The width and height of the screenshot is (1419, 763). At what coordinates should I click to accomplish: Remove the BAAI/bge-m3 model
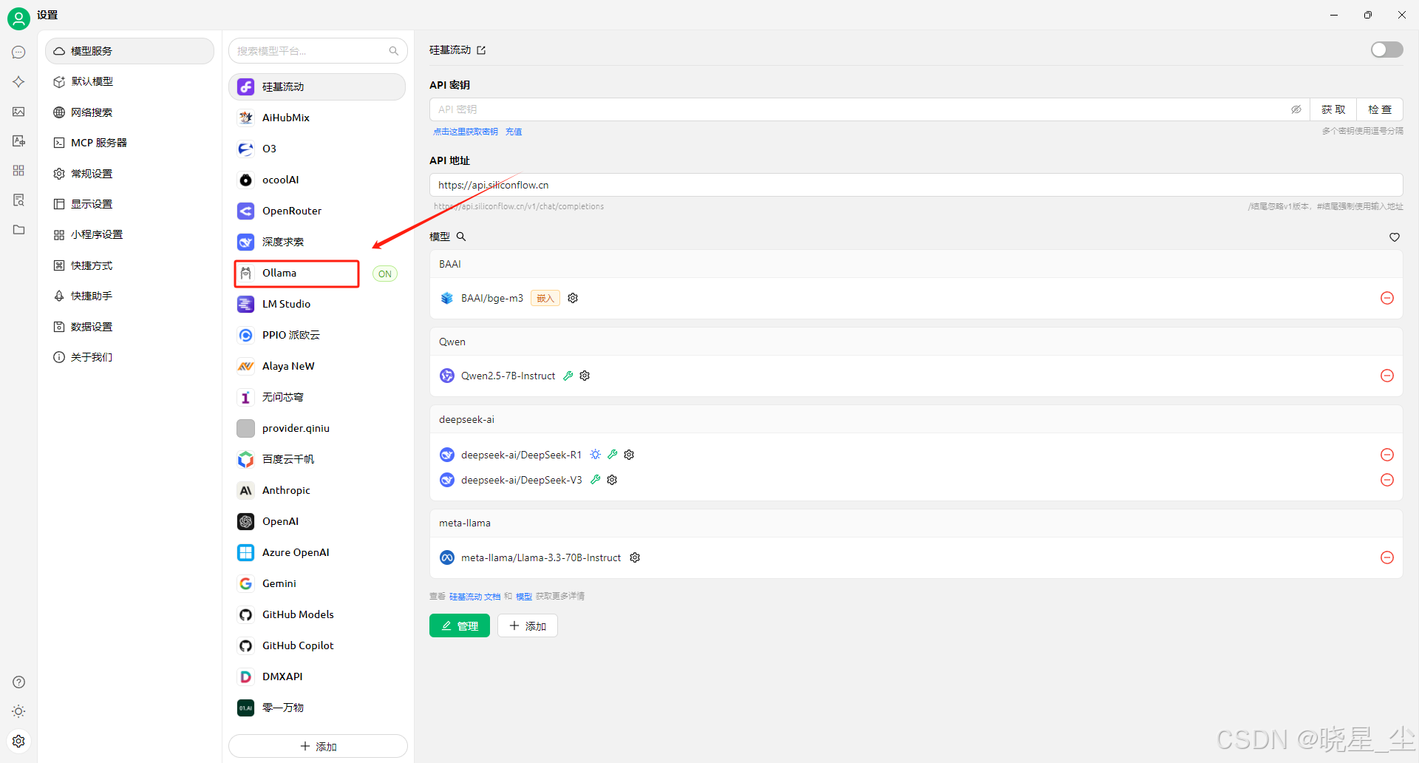point(1387,298)
